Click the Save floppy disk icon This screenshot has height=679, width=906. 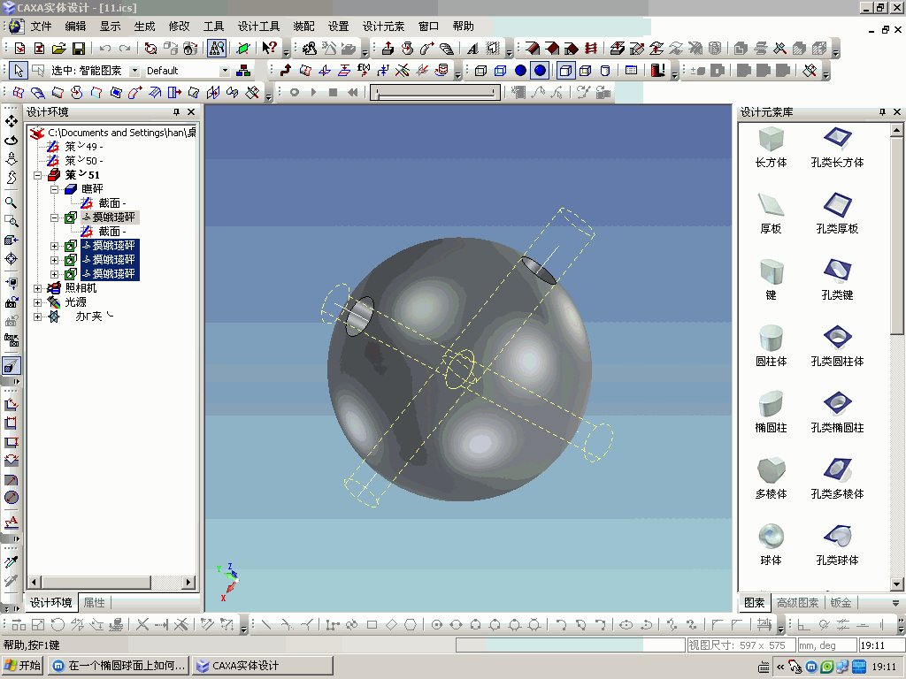(x=79, y=49)
